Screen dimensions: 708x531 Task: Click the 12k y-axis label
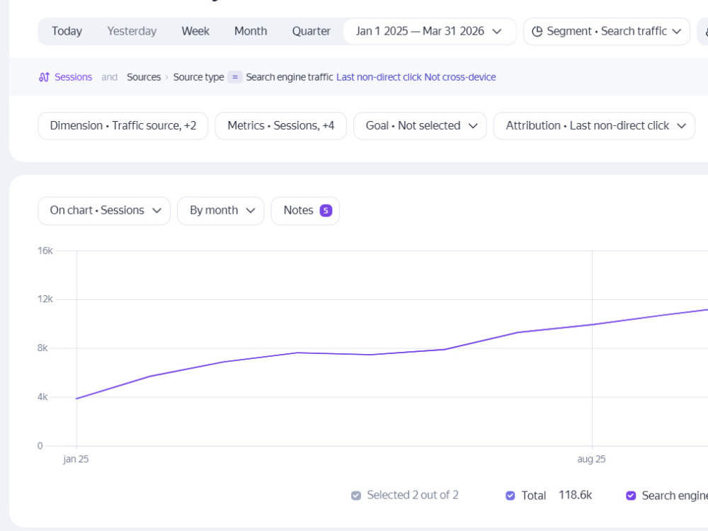click(45, 299)
